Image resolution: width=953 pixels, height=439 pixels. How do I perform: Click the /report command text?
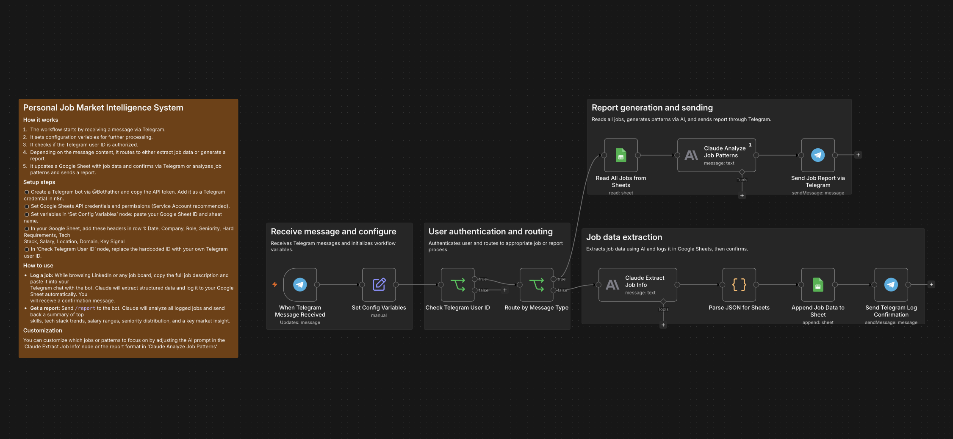point(85,308)
